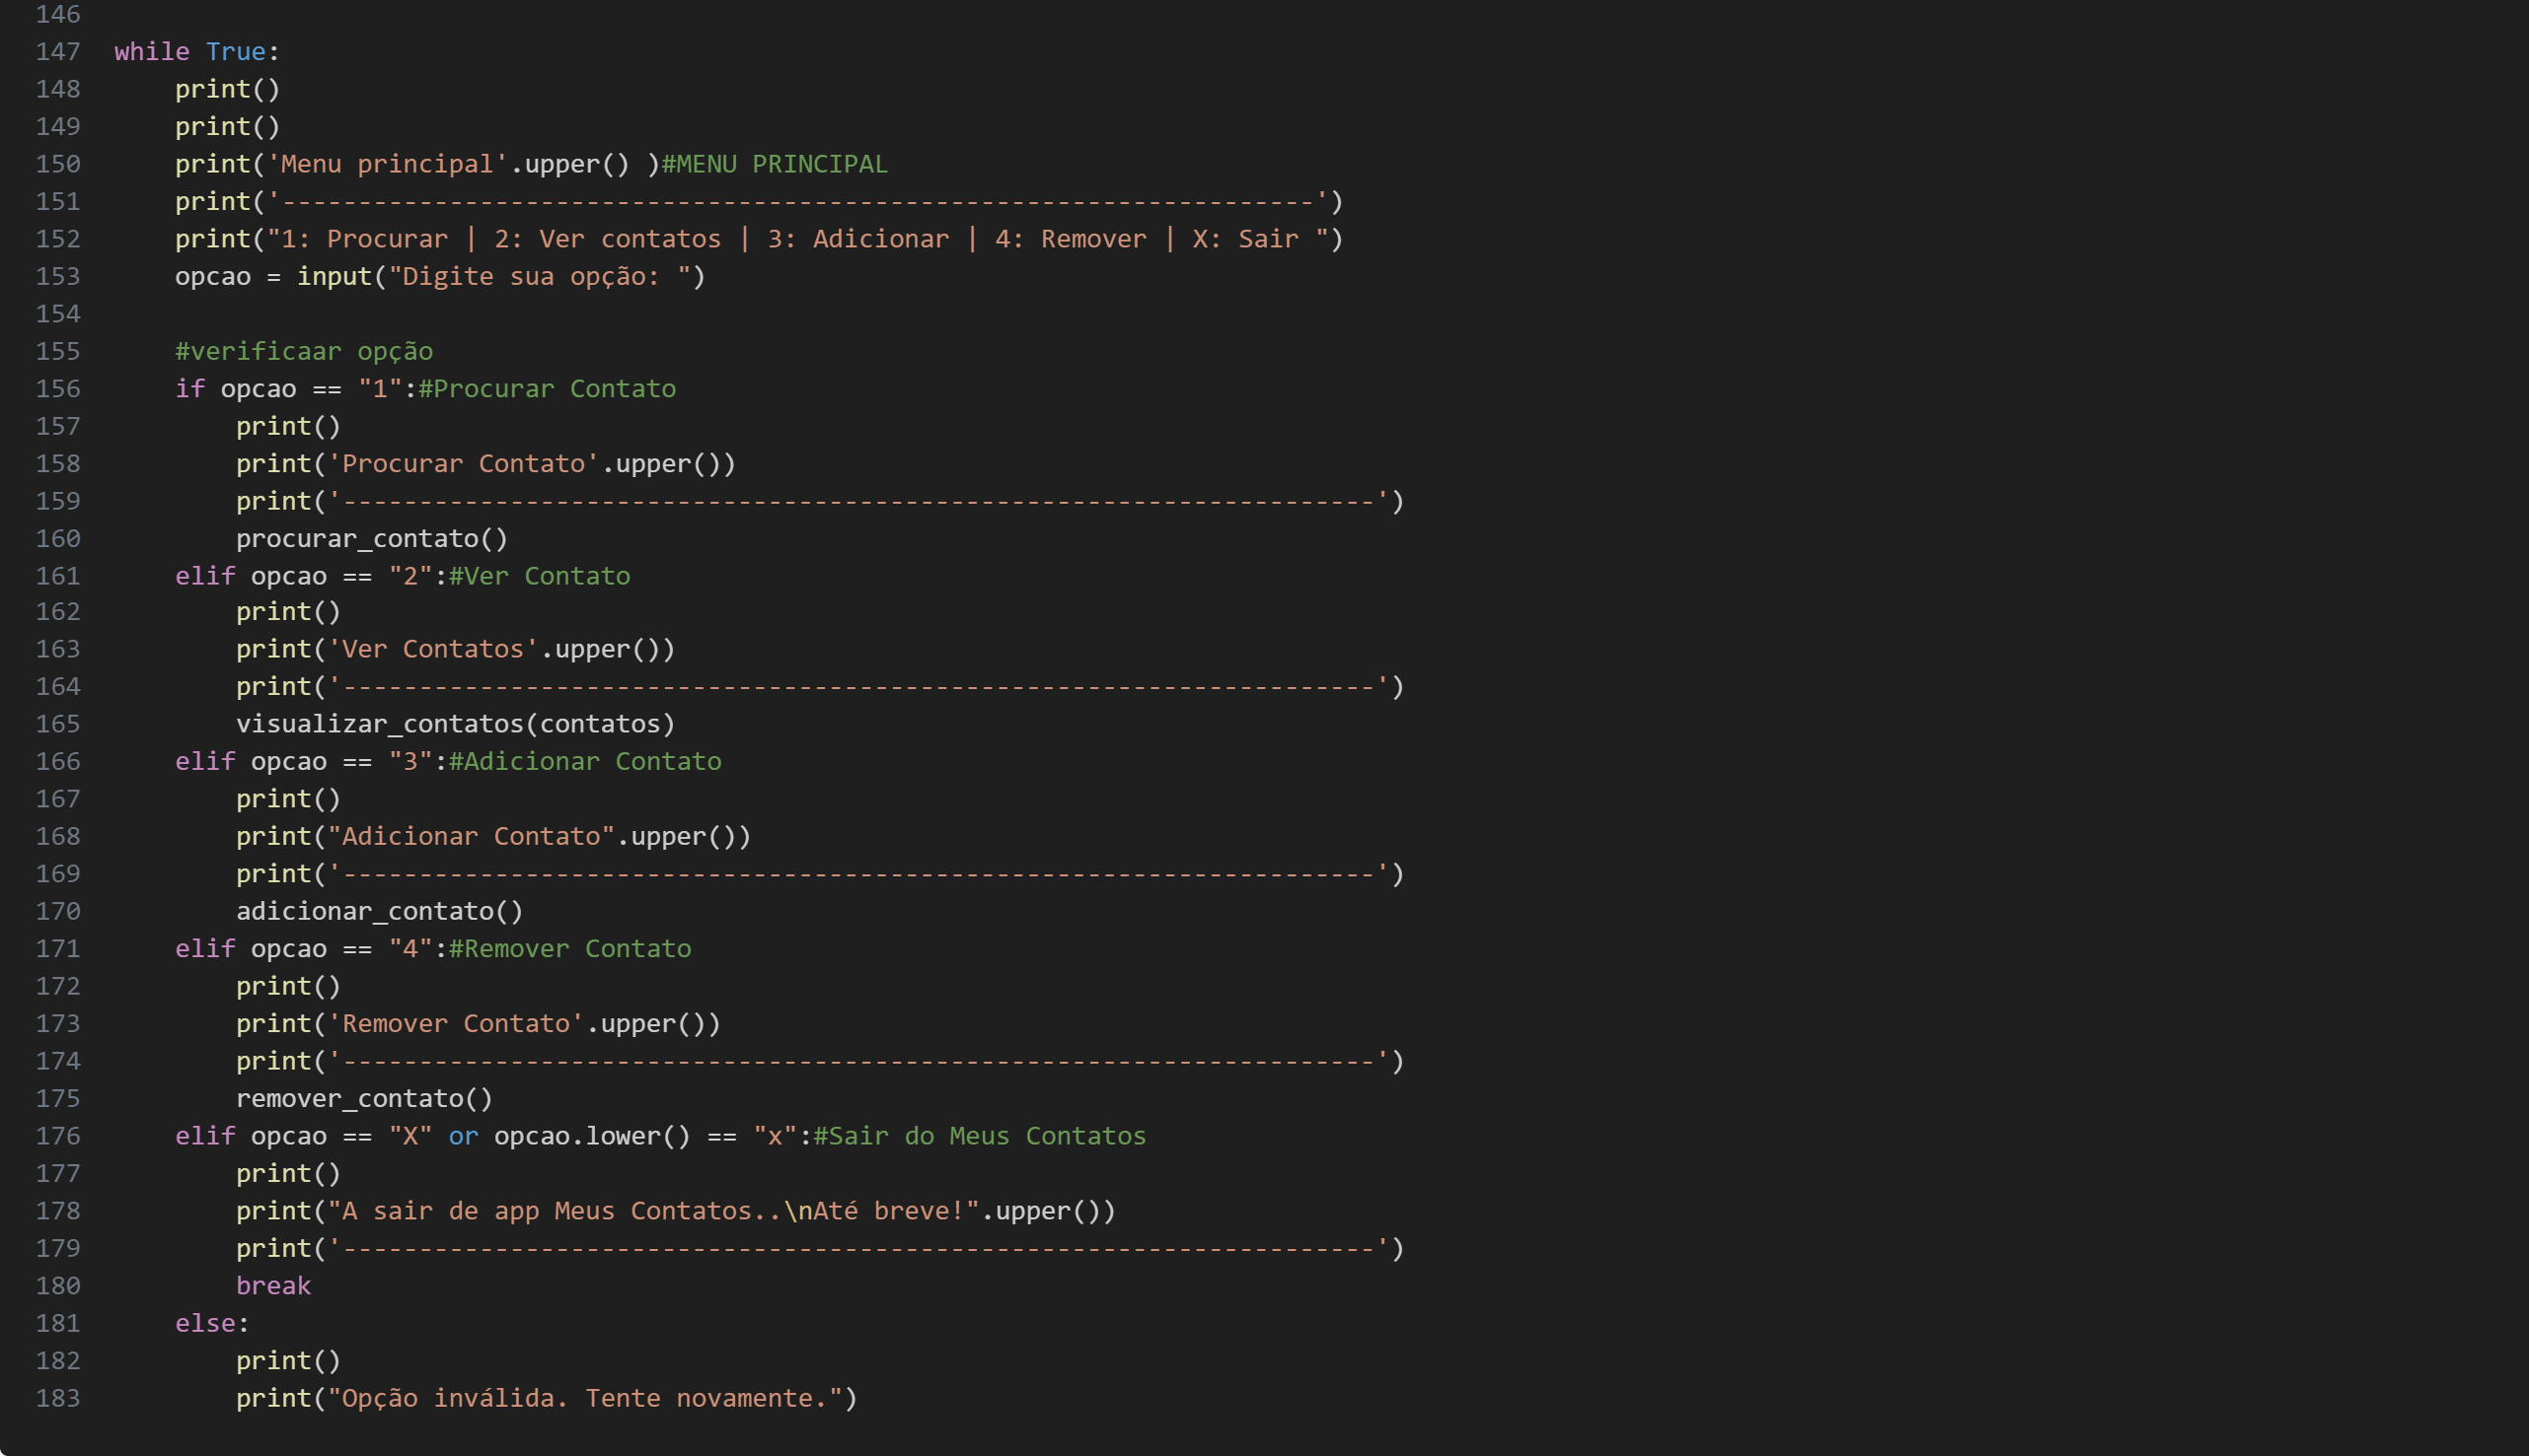The image size is (2529, 1456).
Task: Click the 'opcao' variable assignment on line 153
Action: click(213, 276)
